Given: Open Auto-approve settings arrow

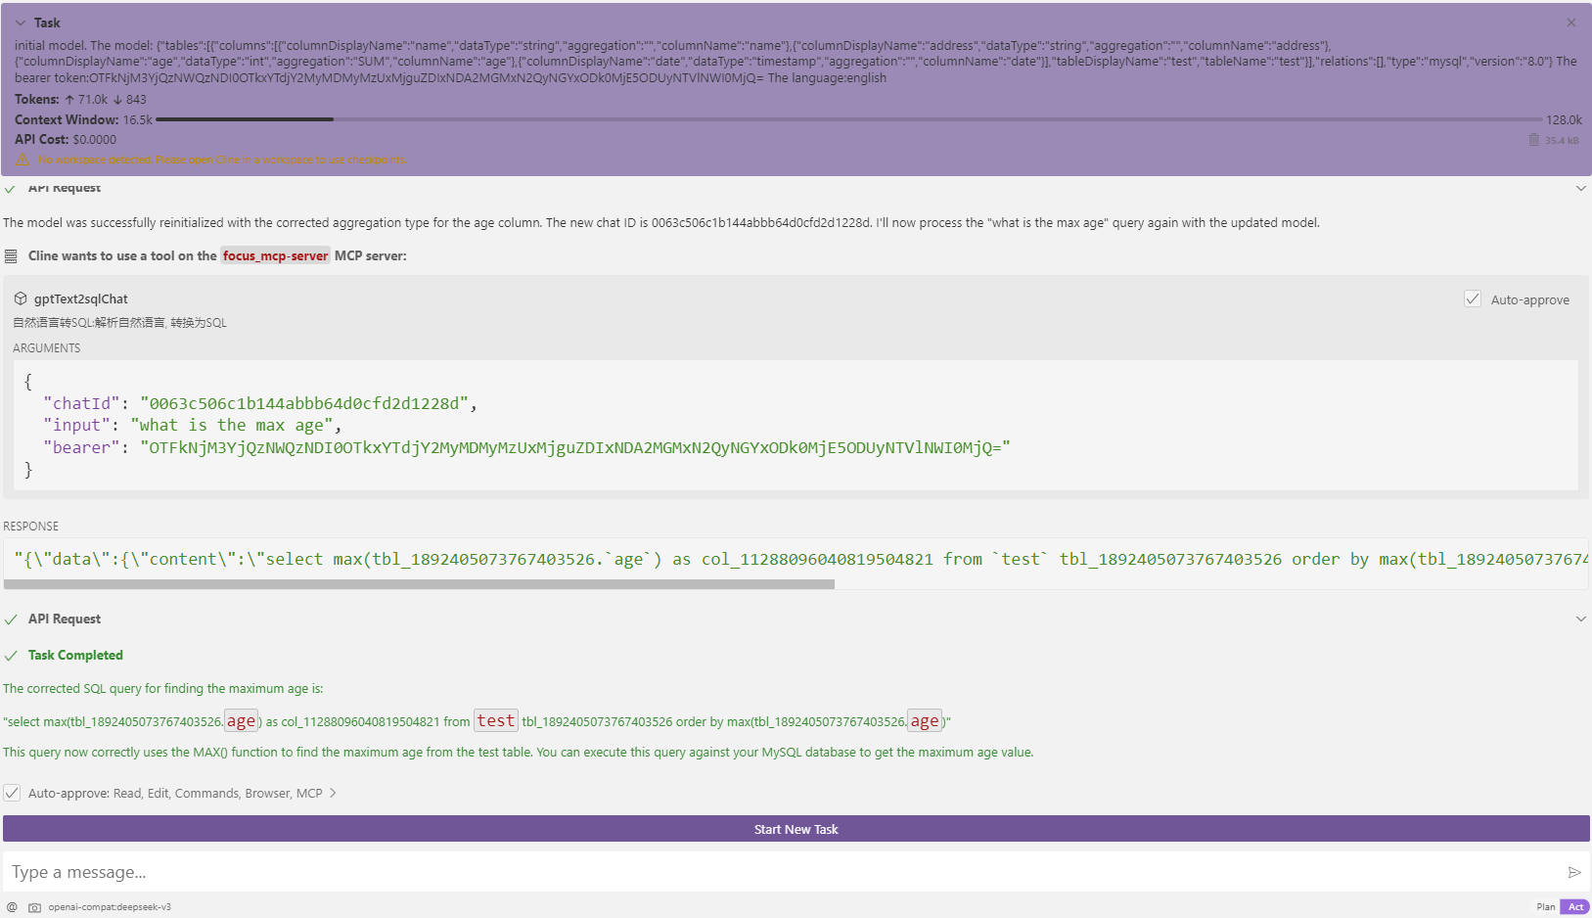Looking at the screenshot, I should 333,793.
